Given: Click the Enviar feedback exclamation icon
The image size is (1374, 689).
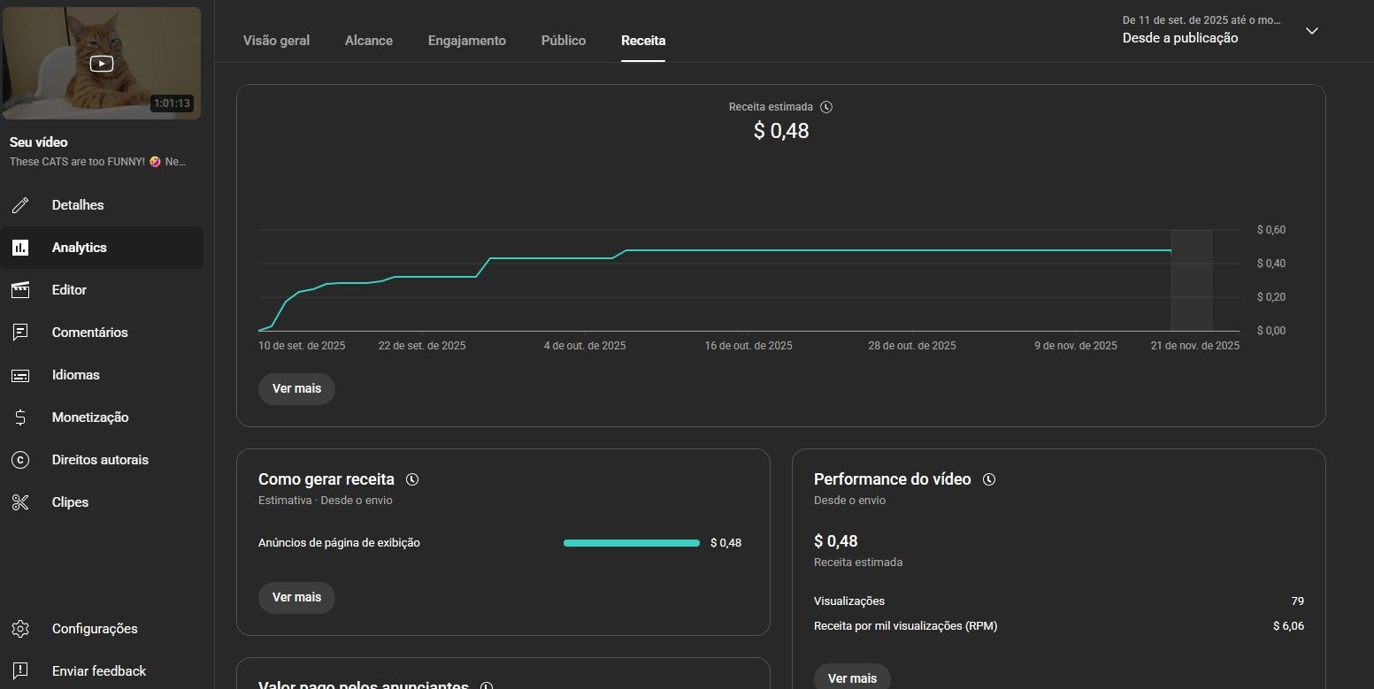Looking at the screenshot, I should coord(20,670).
